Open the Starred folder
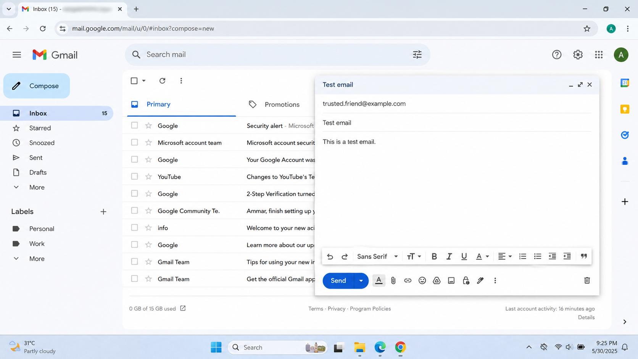Screen dimensions: 638x359 point(40,128)
